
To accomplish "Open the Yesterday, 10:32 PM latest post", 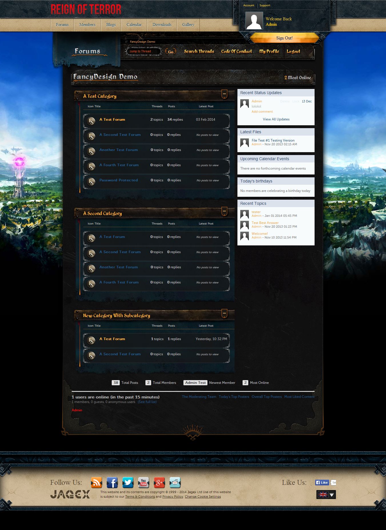I will (x=211, y=339).
